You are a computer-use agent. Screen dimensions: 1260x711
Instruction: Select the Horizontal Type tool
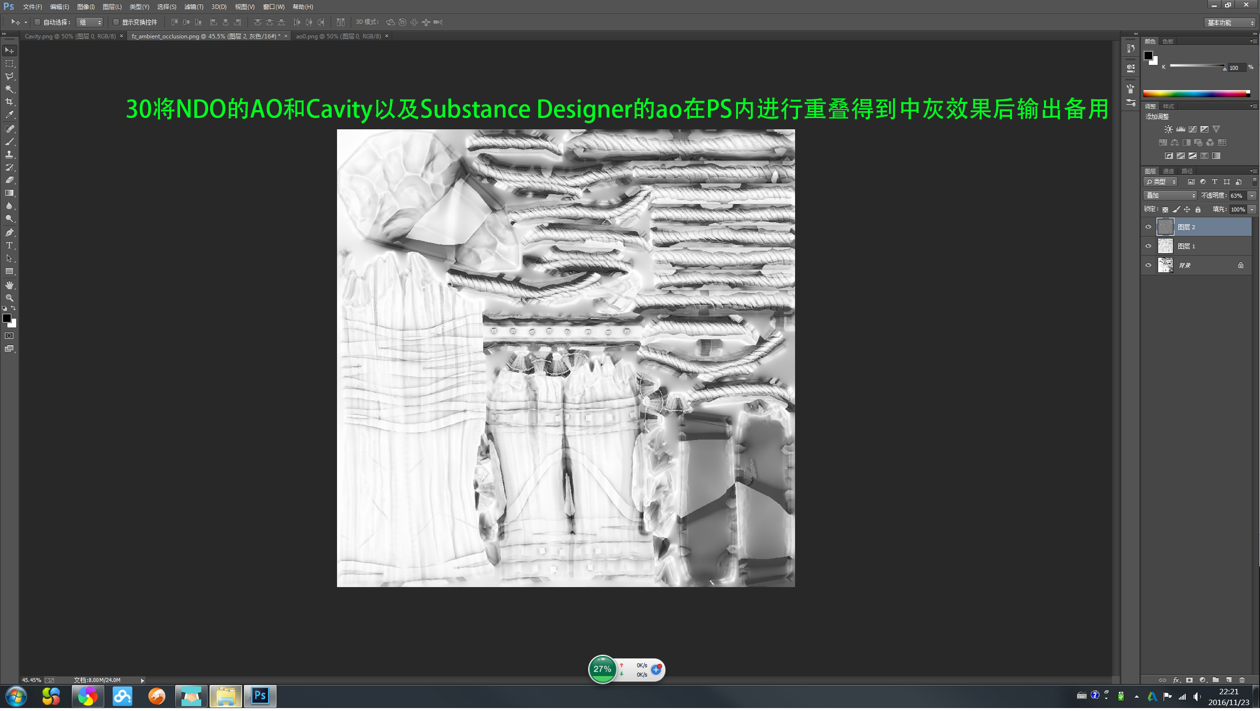[9, 245]
